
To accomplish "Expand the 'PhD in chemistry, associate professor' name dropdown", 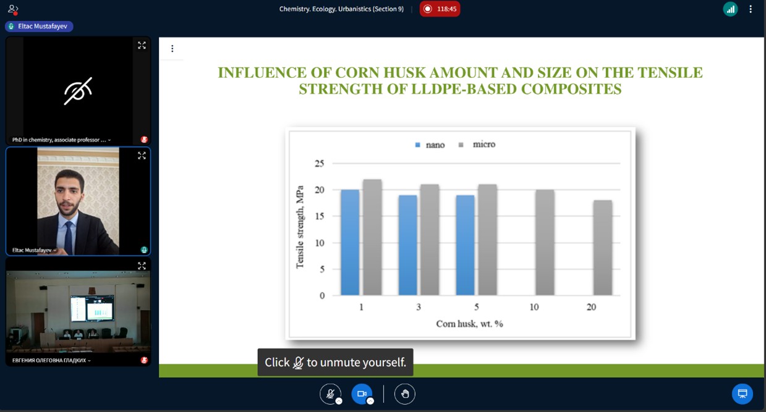I will click(109, 140).
